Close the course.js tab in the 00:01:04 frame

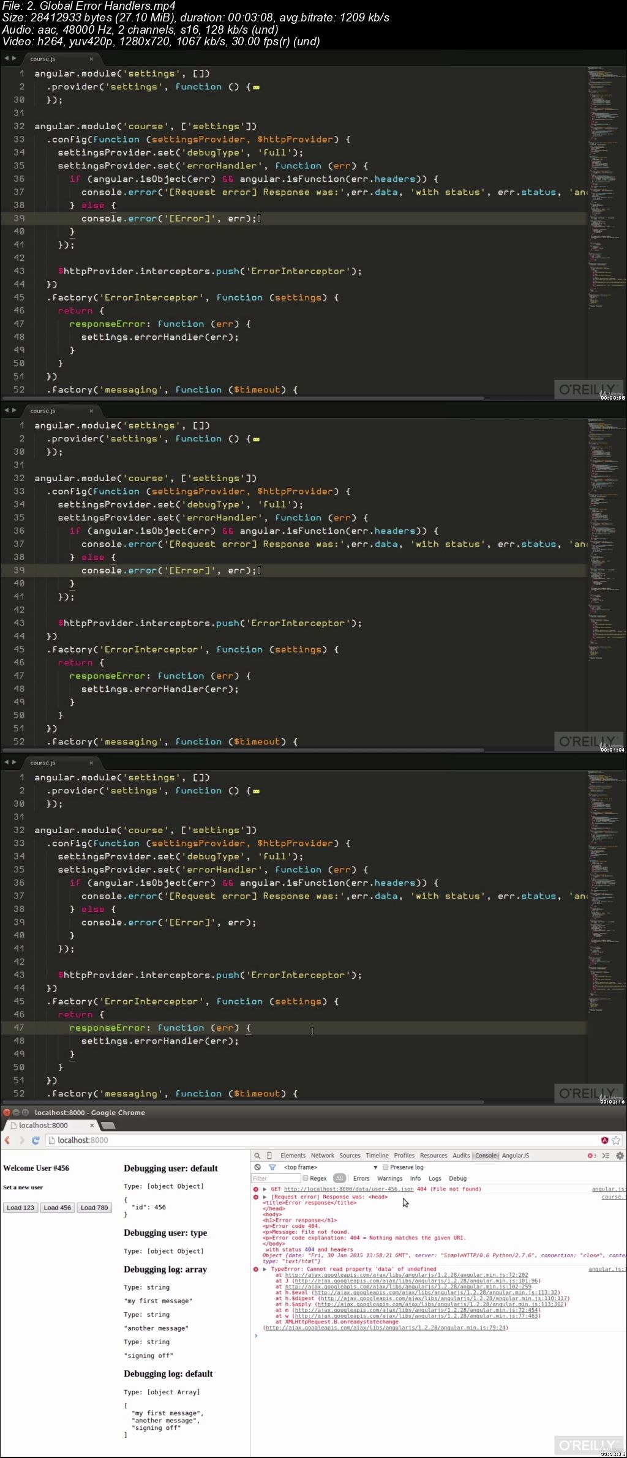[91, 411]
